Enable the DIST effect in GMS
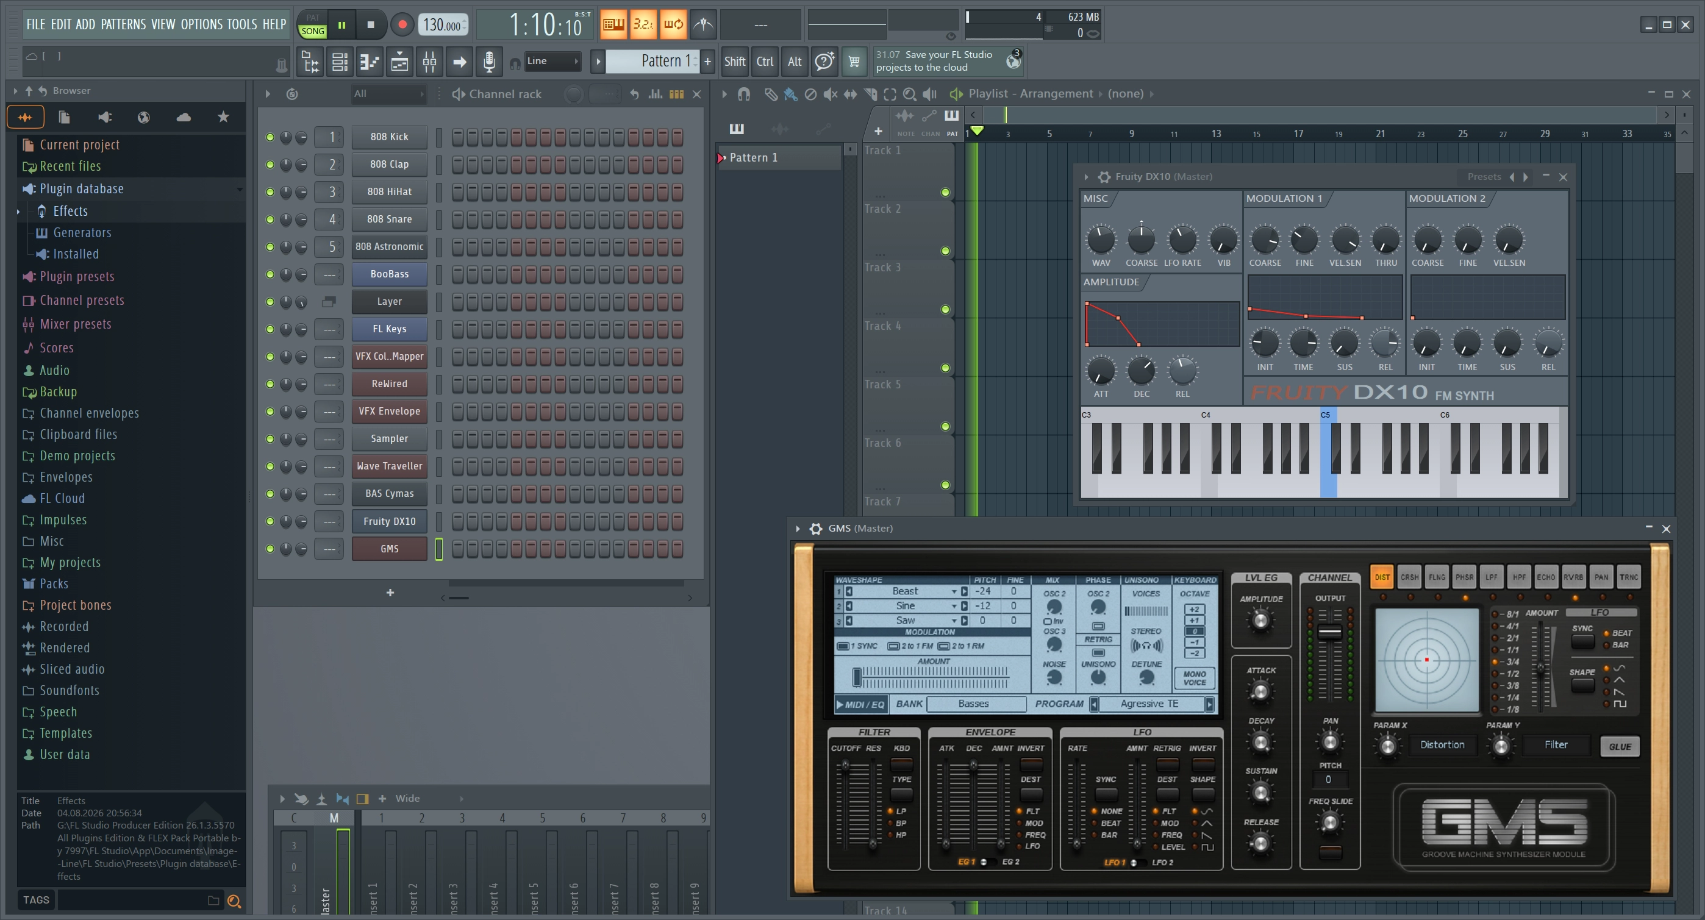 [1382, 577]
